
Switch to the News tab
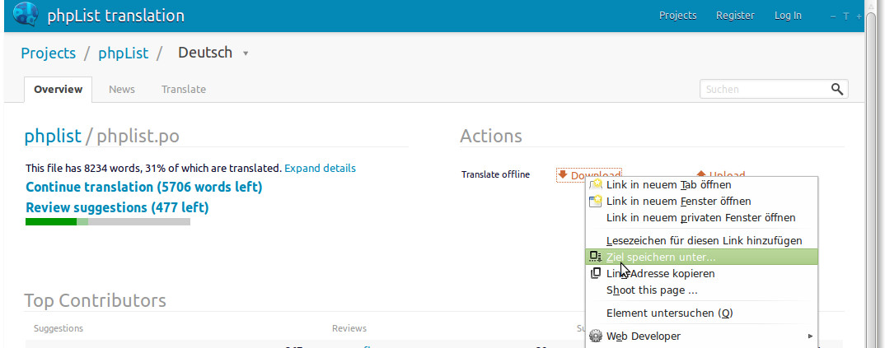pos(122,89)
